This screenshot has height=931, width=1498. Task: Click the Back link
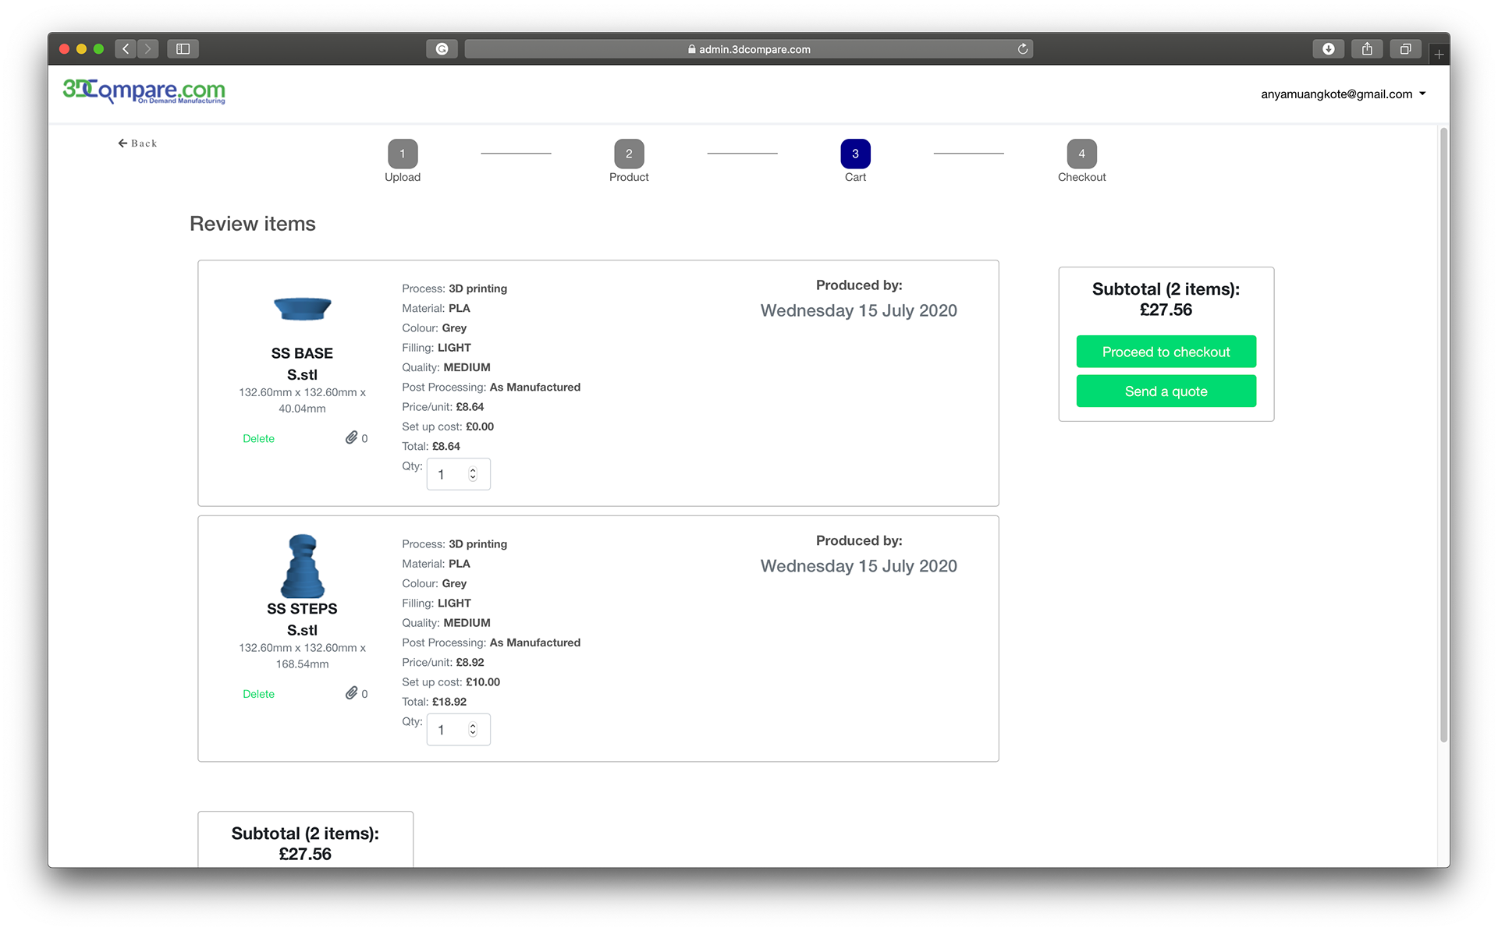(x=137, y=143)
